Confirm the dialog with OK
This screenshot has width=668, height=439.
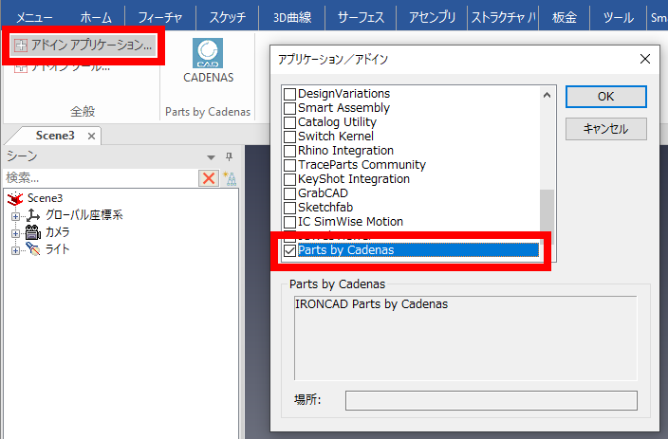click(x=605, y=97)
